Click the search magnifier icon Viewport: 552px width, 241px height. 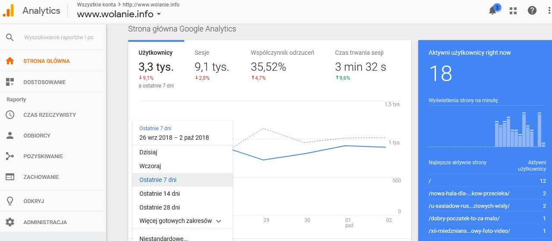(x=10, y=37)
